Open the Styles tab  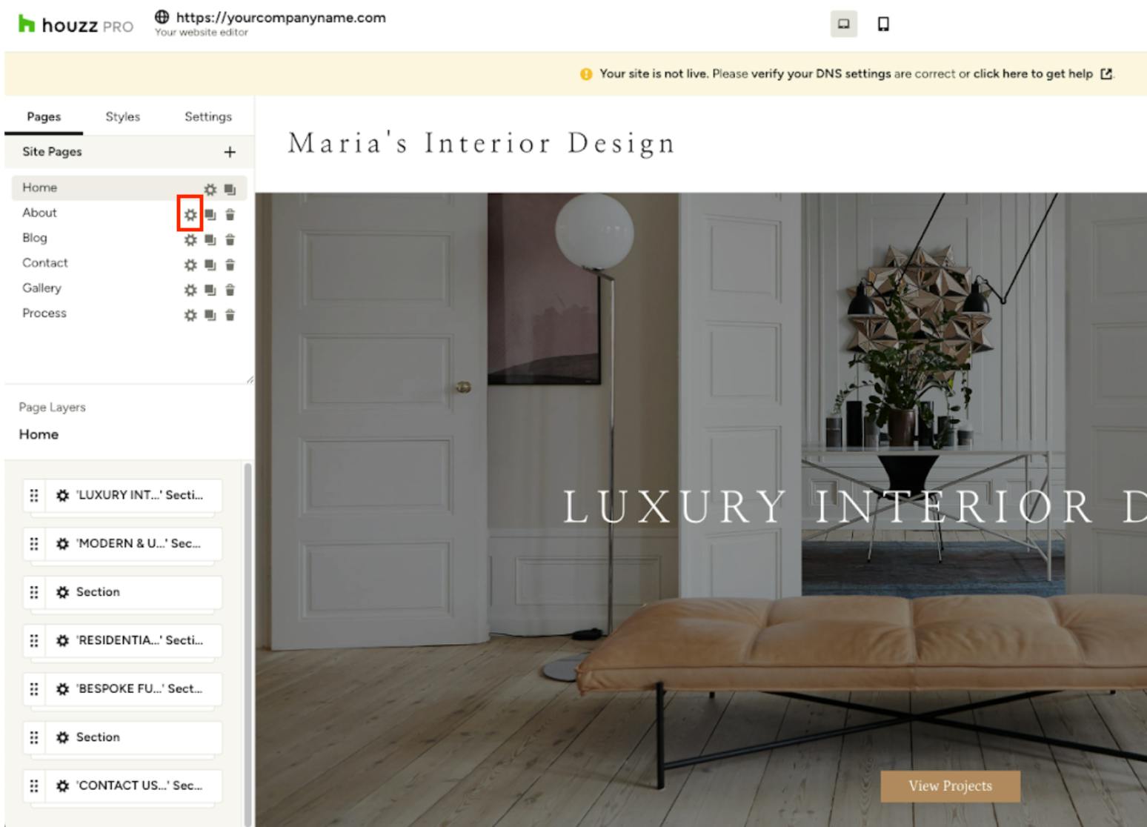coord(123,116)
